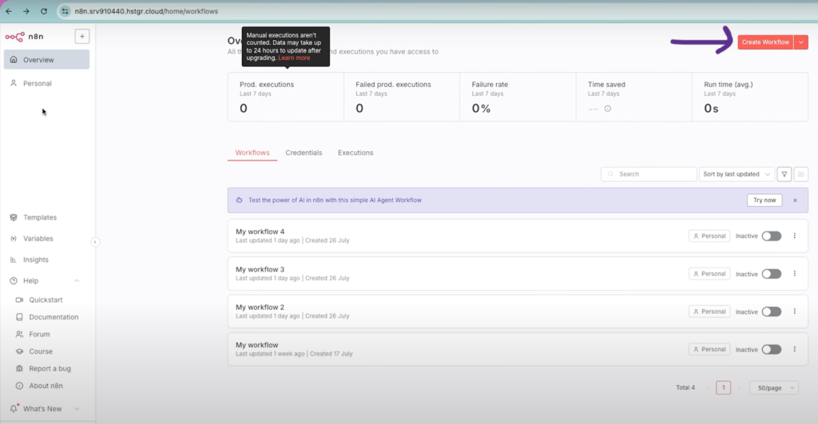Image resolution: width=818 pixels, height=424 pixels.
Task: Reload the page with the refresh icon
Action: click(44, 11)
